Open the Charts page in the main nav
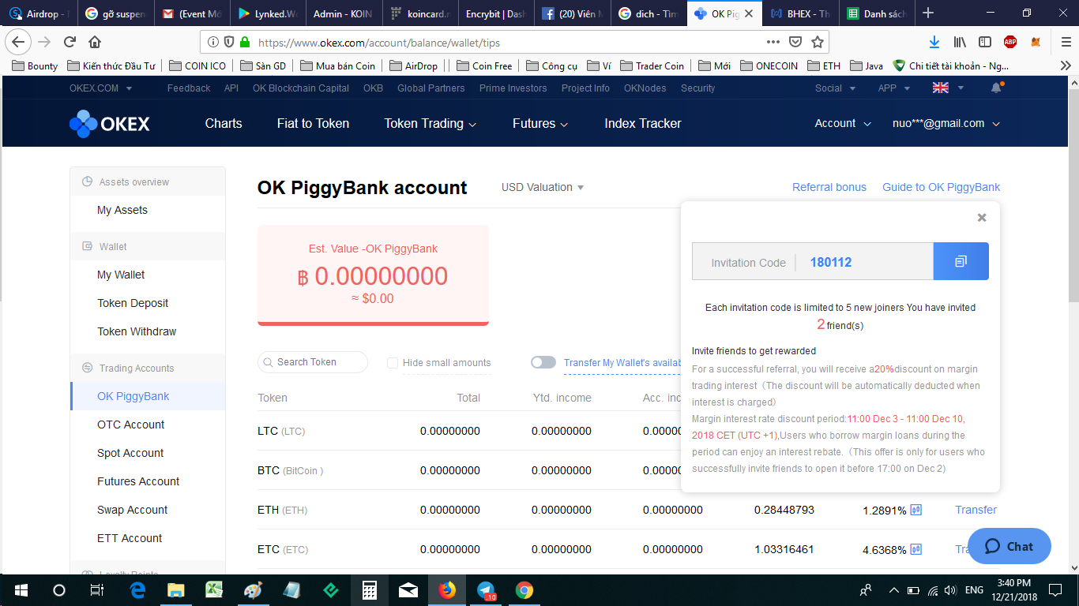Viewport: 1079px width, 606px height. 224,124
